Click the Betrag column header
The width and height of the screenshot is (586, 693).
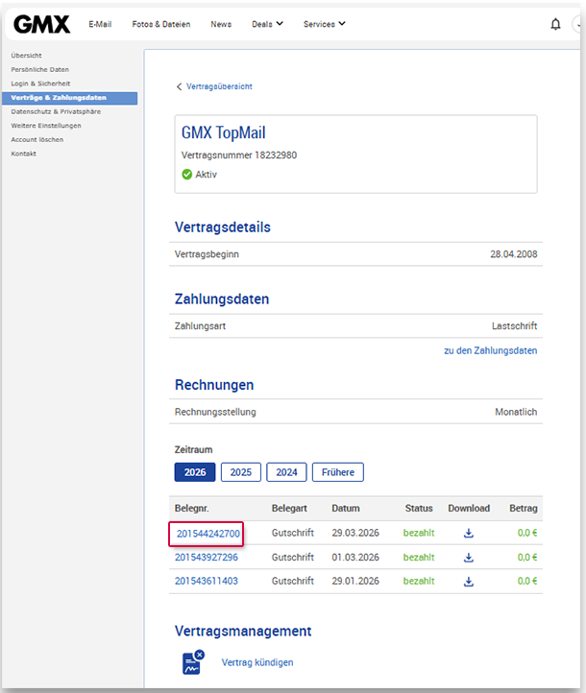click(x=524, y=509)
